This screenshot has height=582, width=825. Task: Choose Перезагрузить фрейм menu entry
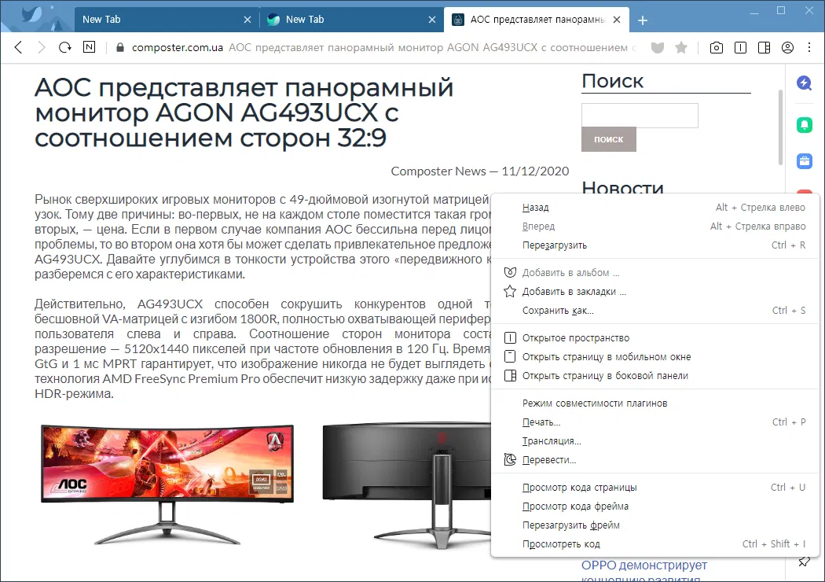pyautogui.click(x=654, y=525)
